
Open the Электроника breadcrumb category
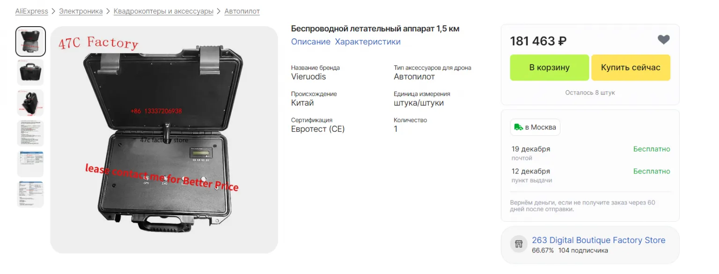click(x=81, y=11)
